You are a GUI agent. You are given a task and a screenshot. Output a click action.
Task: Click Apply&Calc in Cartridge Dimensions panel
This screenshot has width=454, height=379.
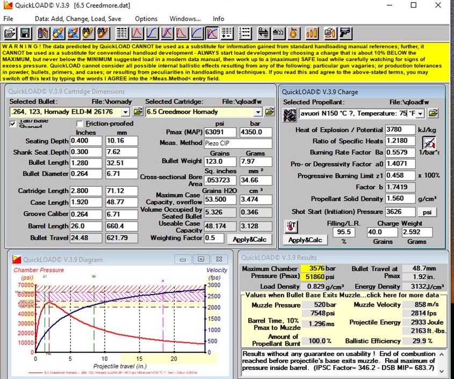click(x=250, y=239)
